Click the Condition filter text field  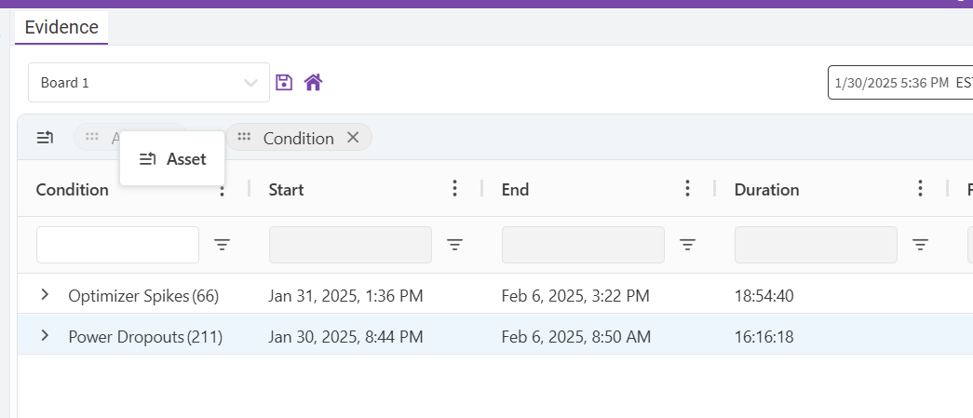coord(117,245)
